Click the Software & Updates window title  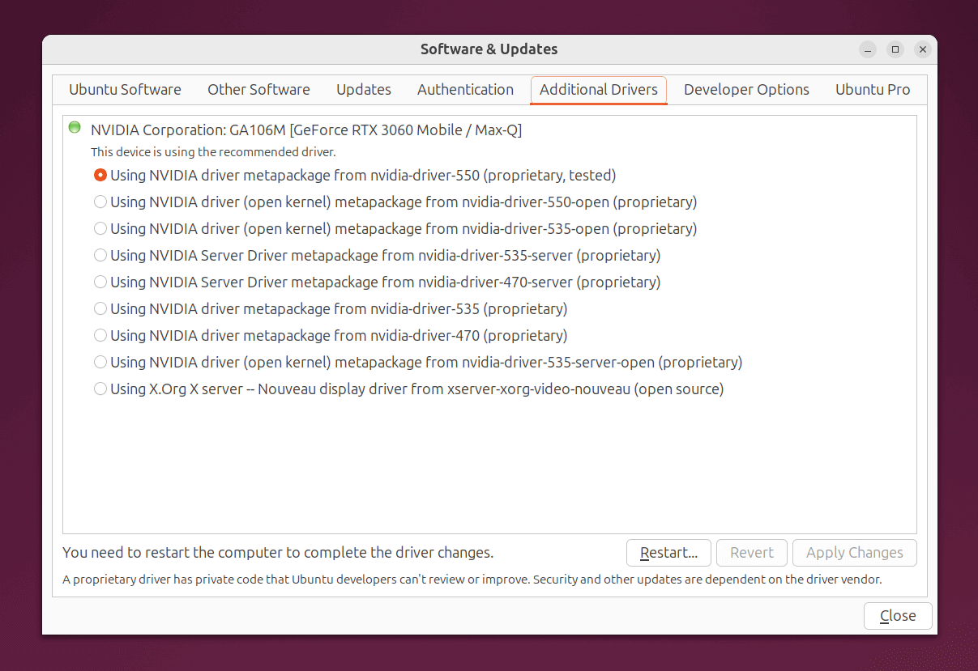click(489, 49)
